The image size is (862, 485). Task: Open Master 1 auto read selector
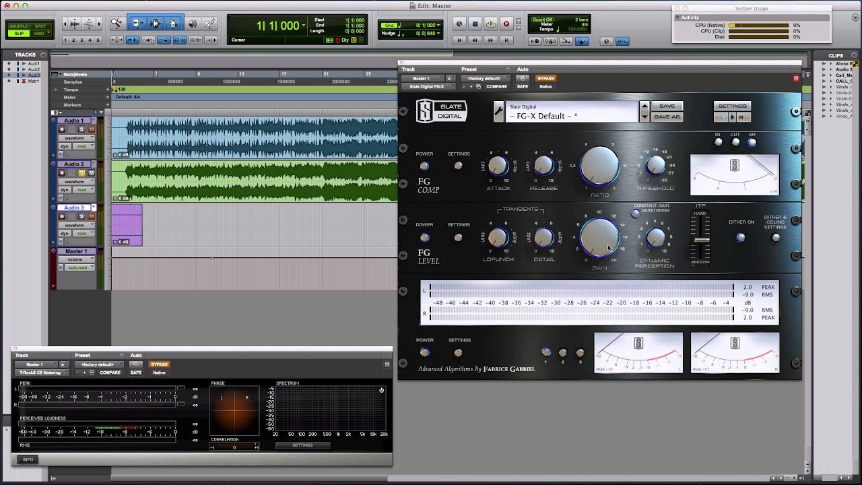point(79,267)
